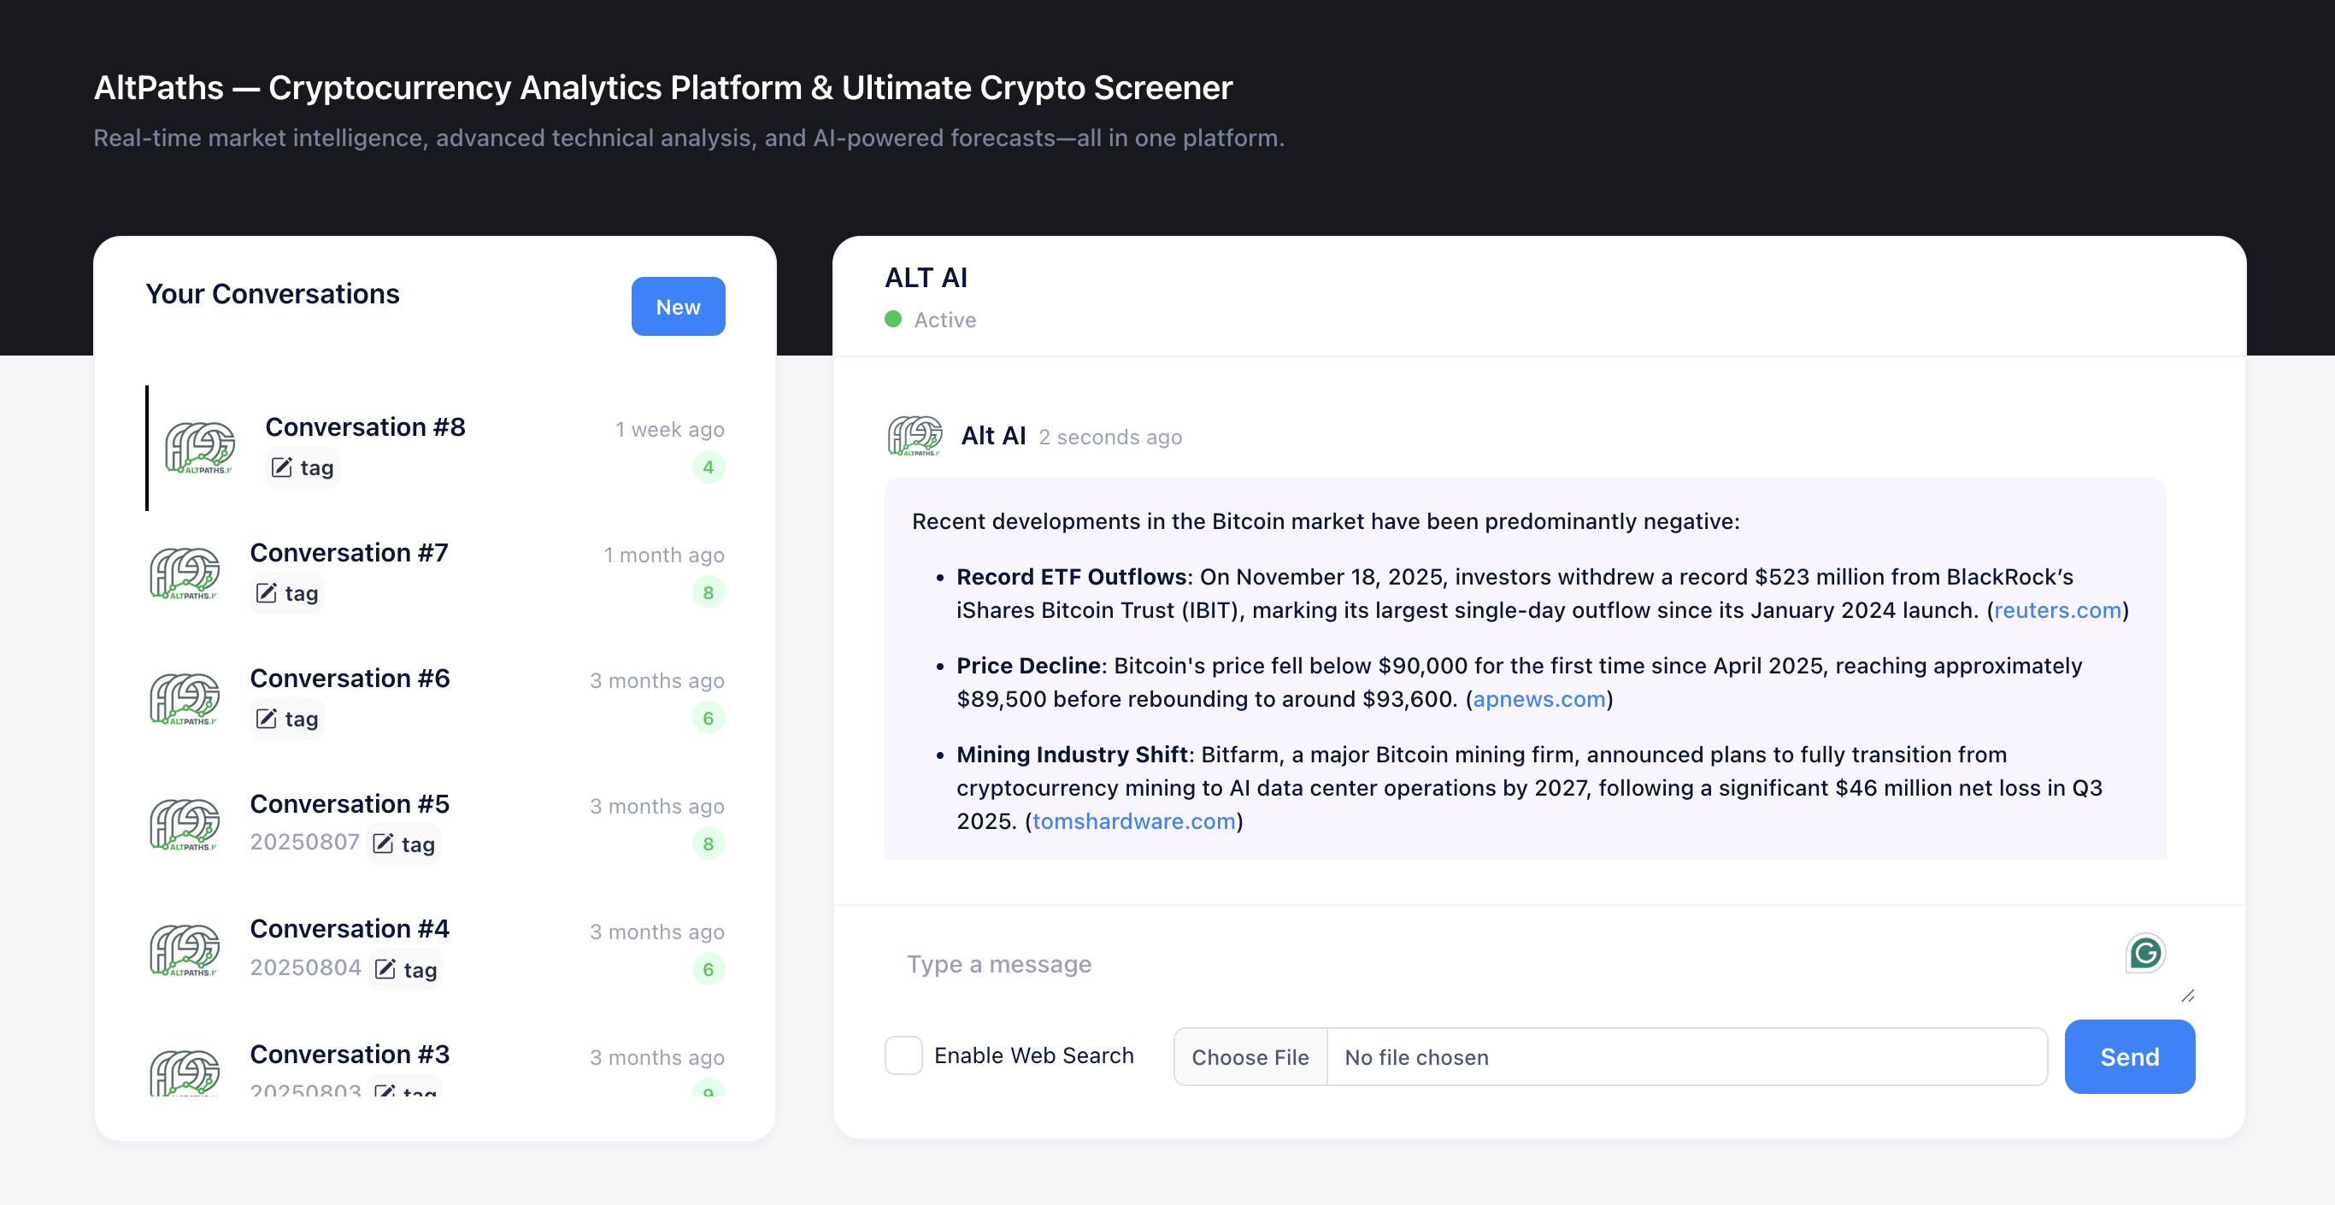The width and height of the screenshot is (2335, 1205).
Task: Click the message box resize handle
Action: (x=2187, y=996)
